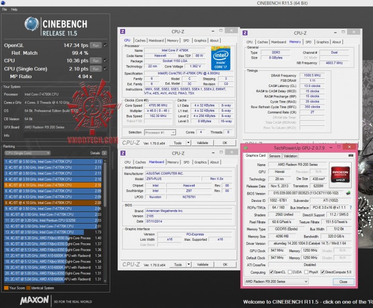Toggle PhysX checkbox in GPU-Z
This screenshot has width=373, height=308.
(x=306, y=272)
